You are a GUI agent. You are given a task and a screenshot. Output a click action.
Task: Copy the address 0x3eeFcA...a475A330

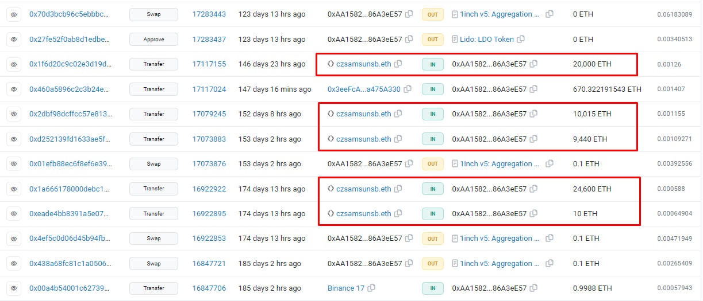coord(408,89)
